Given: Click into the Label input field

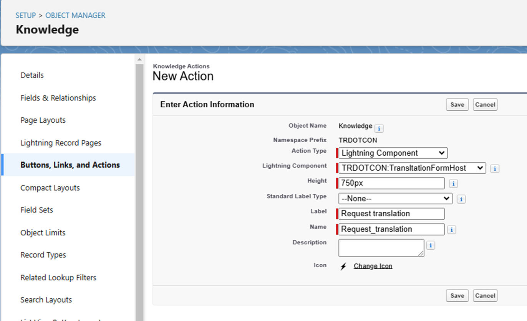Looking at the screenshot, I should [x=391, y=214].
